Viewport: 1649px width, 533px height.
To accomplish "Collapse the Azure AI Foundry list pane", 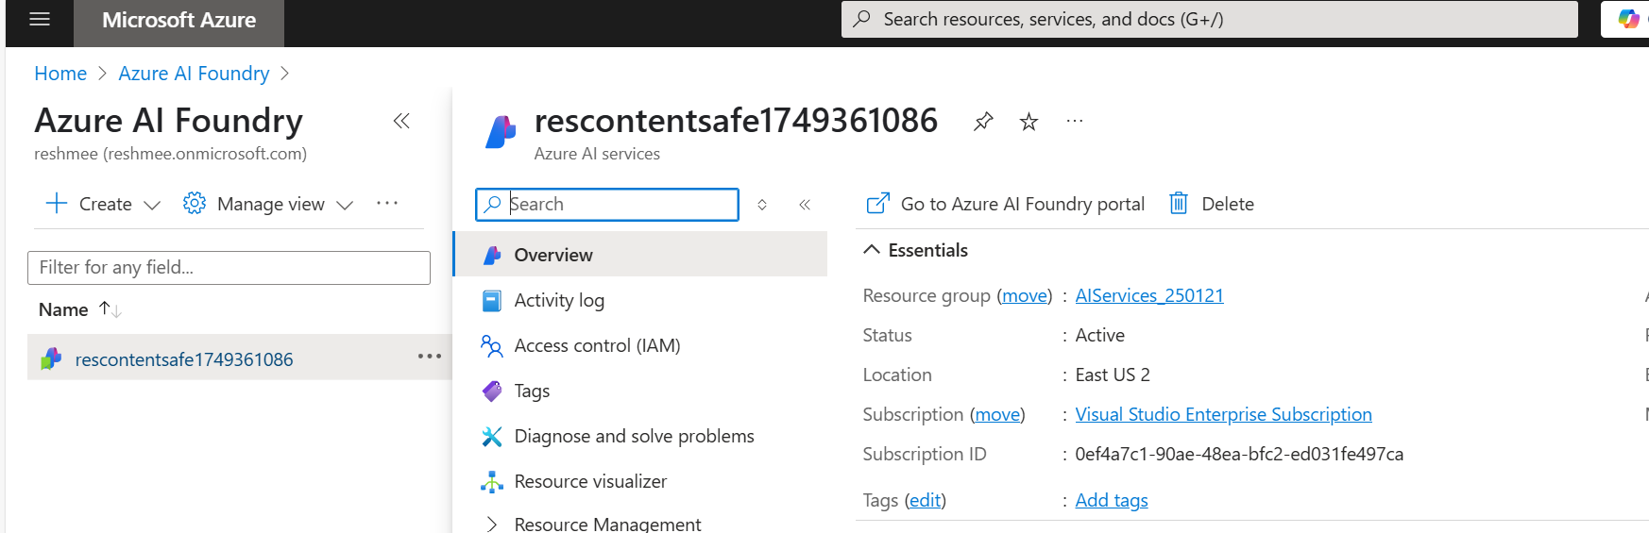I will pos(401,121).
